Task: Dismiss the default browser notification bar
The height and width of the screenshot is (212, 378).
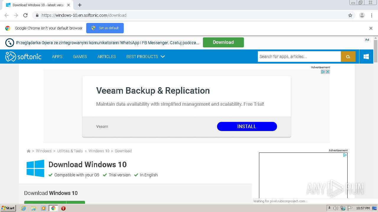Action: coord(371,28)
